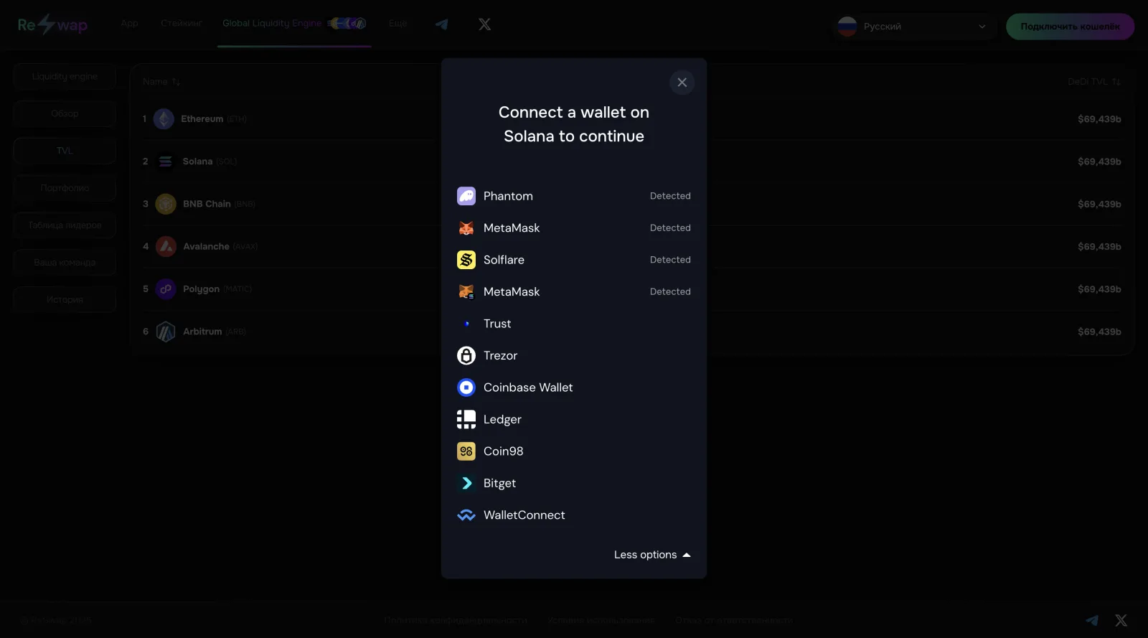Select the Arbitrum coin icon
The width and height of the screenshot is (1148, 638).
166,332
